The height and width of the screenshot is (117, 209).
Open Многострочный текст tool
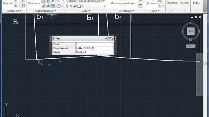123,3
